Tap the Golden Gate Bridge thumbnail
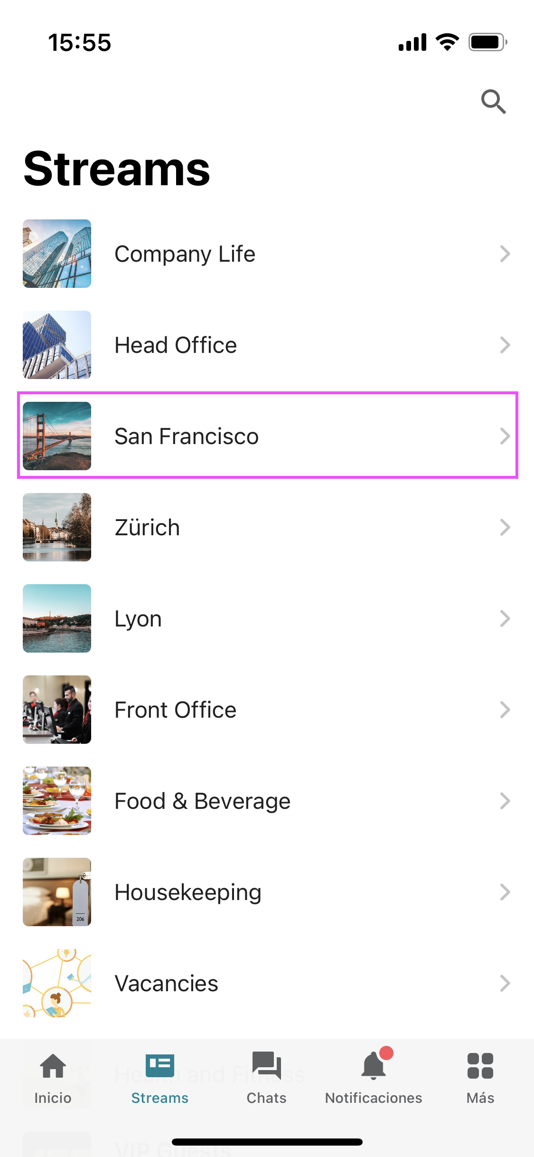This screenshot has width=534, height=1157. coord(57,436)
